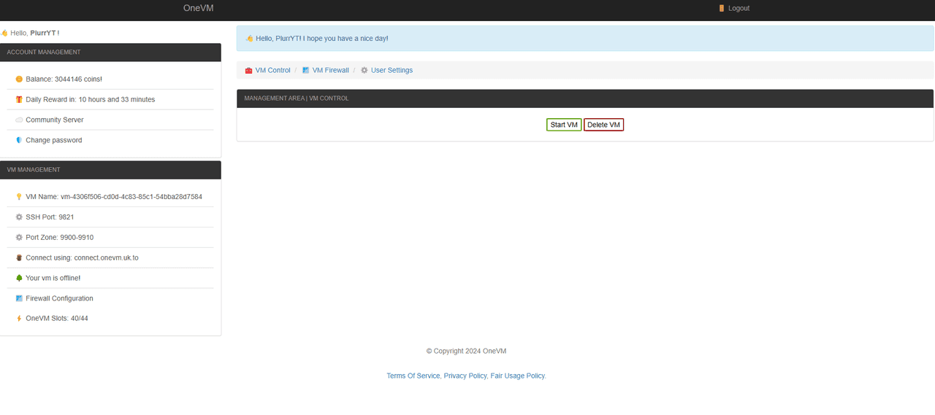Click the Account Management panel header
935x415 pixels.
110,53
